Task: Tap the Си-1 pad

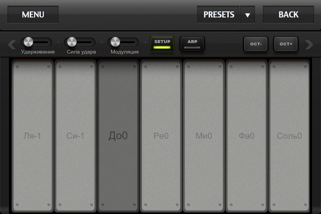Action: [x=75, y=136]
